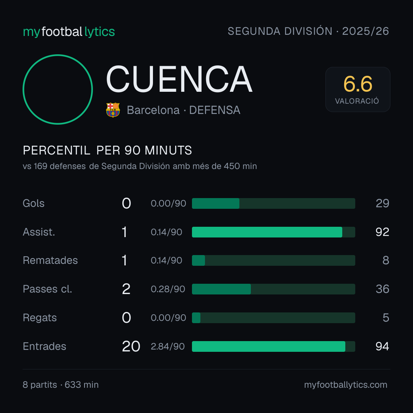
Task: Click the myfootballytics.com footer link
Action: coord(346,385)
